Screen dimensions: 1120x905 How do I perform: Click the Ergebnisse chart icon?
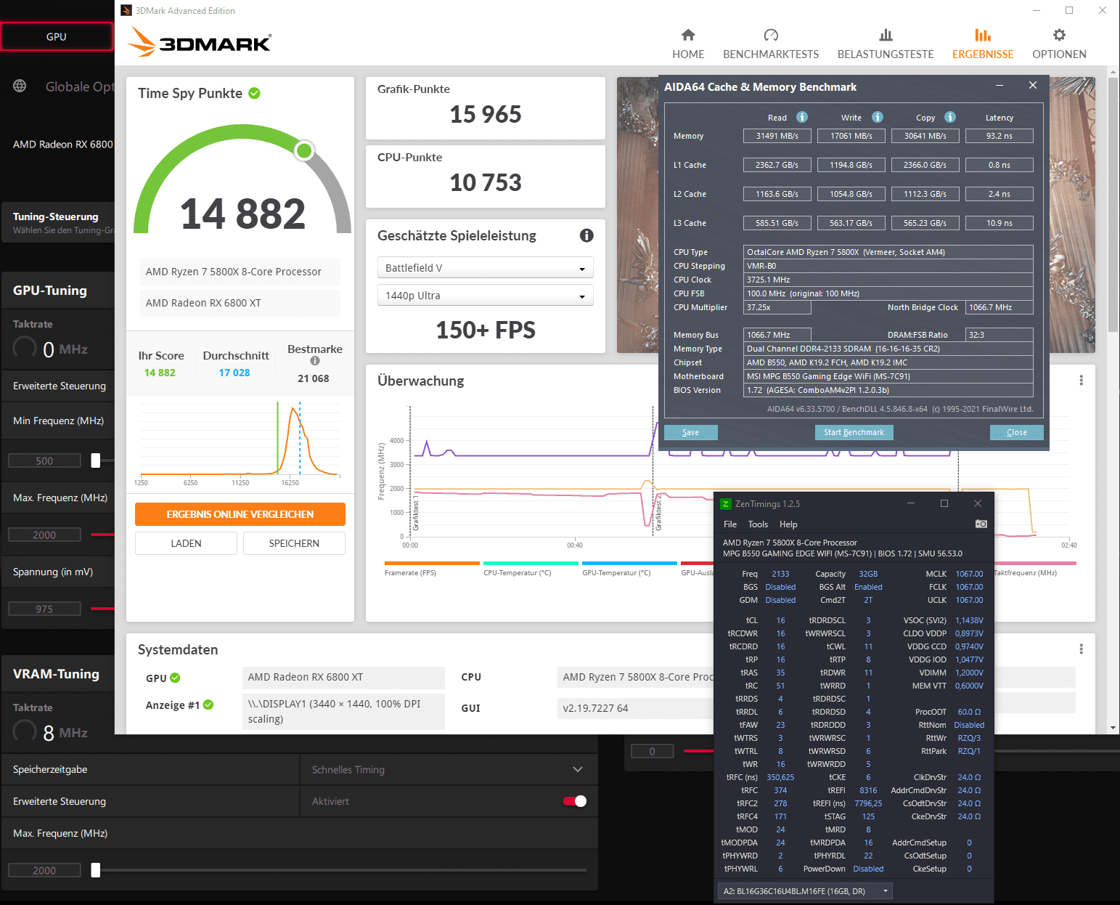pos(983,35)
